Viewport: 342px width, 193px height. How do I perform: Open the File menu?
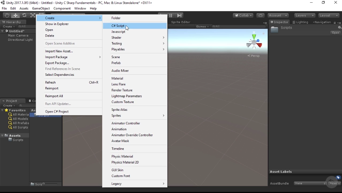pos(4,8)
